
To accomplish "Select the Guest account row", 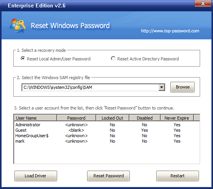I will [107, 130].
